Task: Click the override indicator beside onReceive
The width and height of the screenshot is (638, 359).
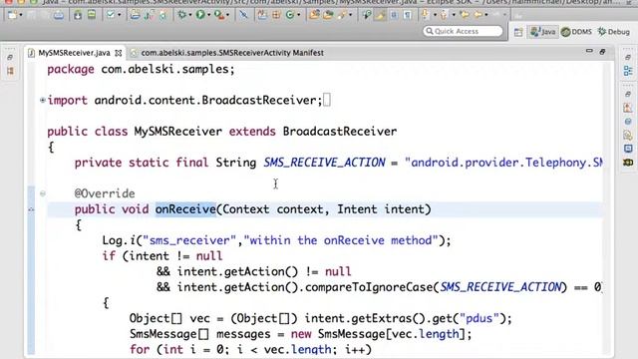Action: (x=31, y=209)
